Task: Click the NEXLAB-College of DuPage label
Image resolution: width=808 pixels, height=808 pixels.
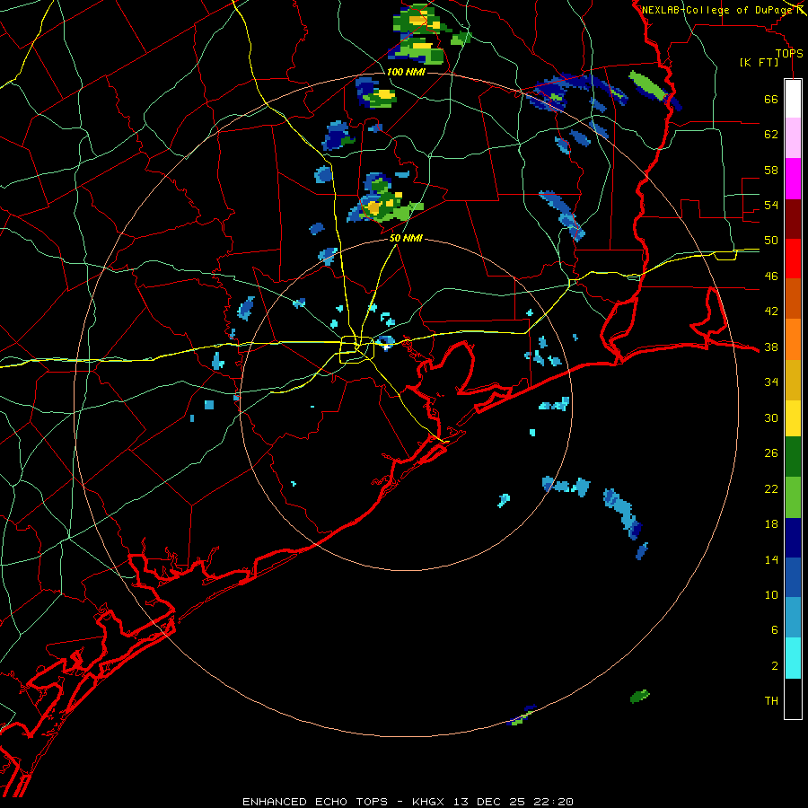Action: 716,10
